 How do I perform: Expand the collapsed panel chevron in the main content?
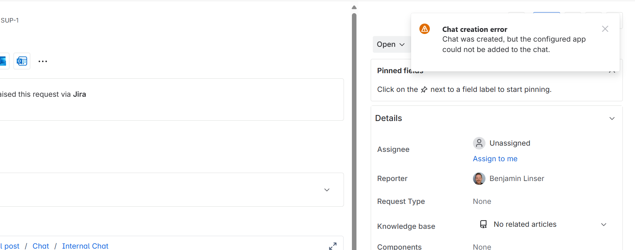[x=327, y=190]
